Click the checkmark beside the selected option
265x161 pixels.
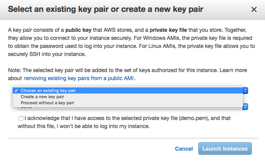pos(16,90)
